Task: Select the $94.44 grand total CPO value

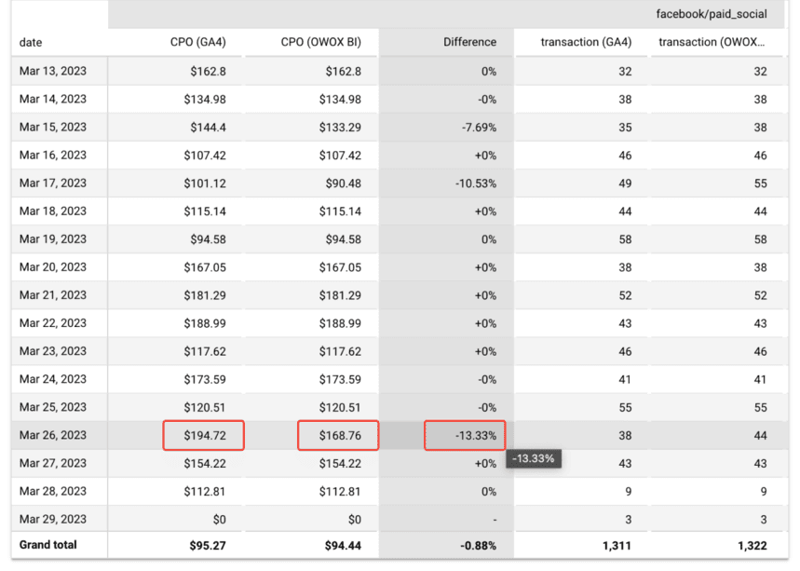Action: tap(343, 546)
